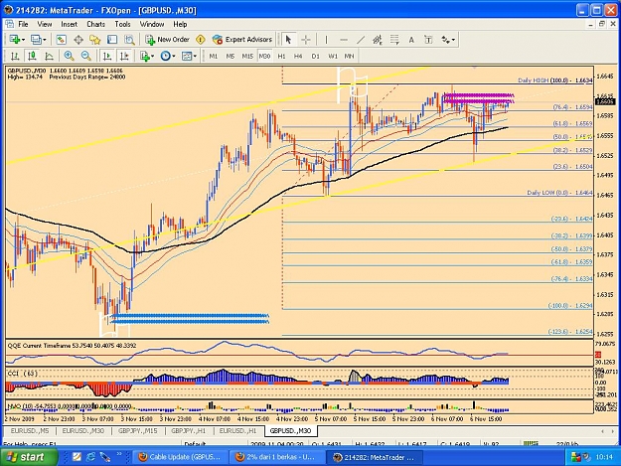Select the trendline drawing tool
This screenshot has height=466, width=621.
(x=361, y=40)
